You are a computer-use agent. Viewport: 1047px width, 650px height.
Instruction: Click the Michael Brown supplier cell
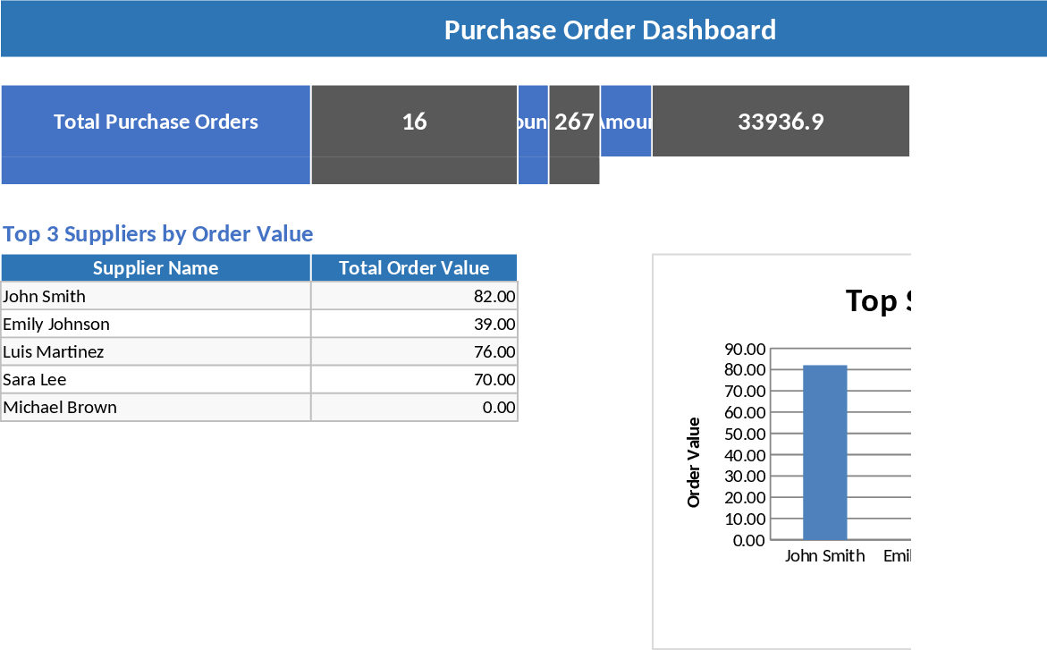(x=156, y=408)
